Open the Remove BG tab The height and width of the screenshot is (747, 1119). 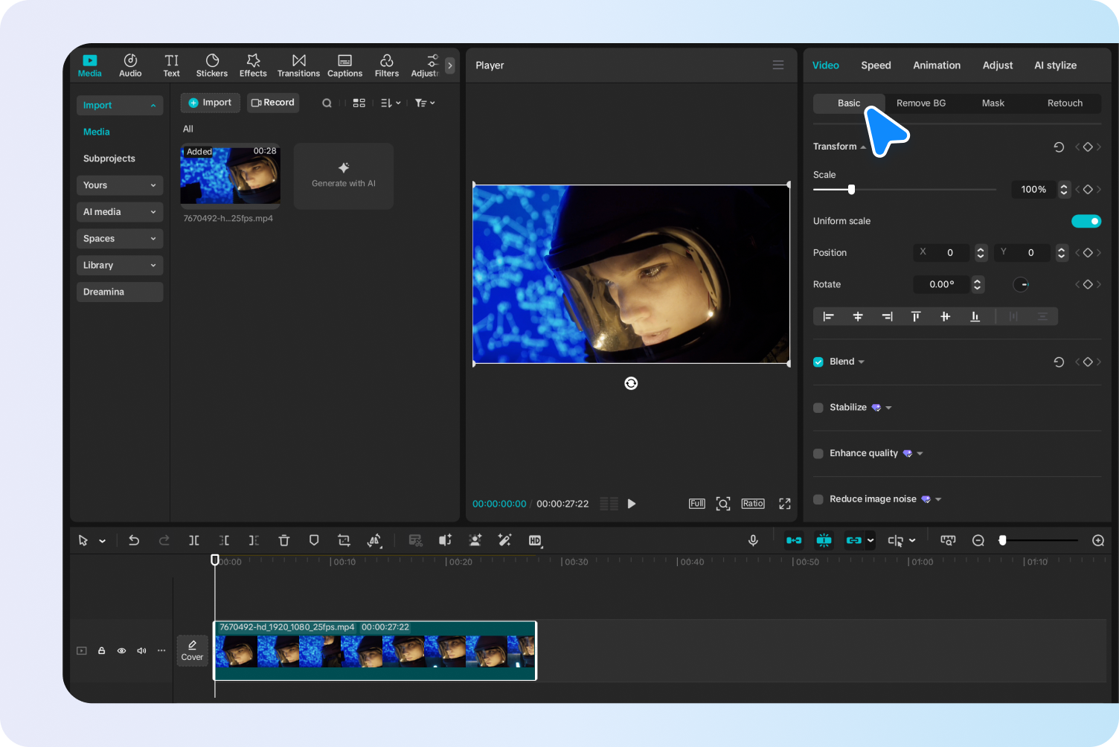[921, 103]
